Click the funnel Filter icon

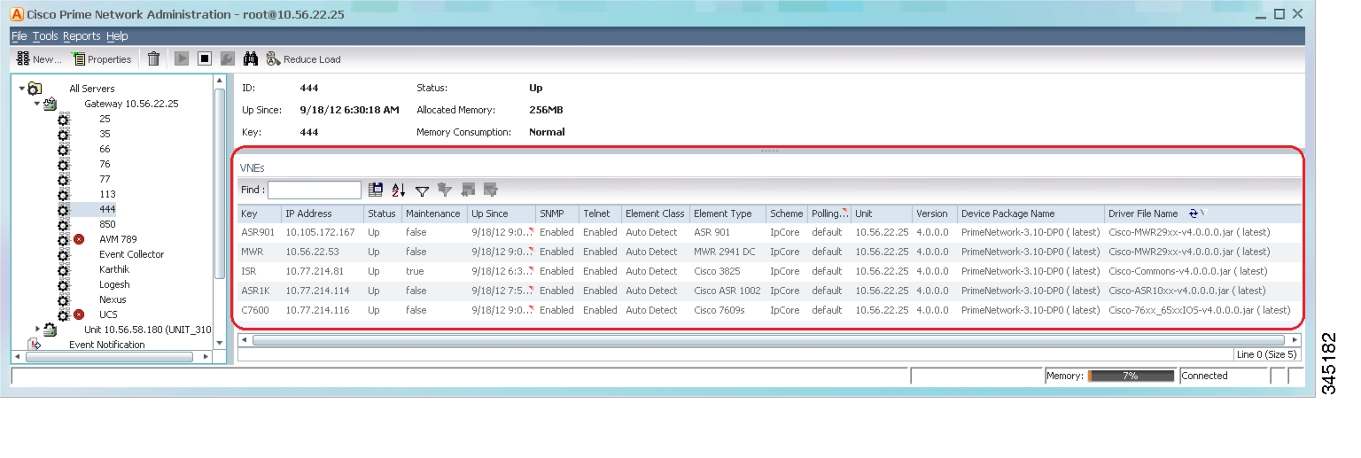[x=422, y=190]
